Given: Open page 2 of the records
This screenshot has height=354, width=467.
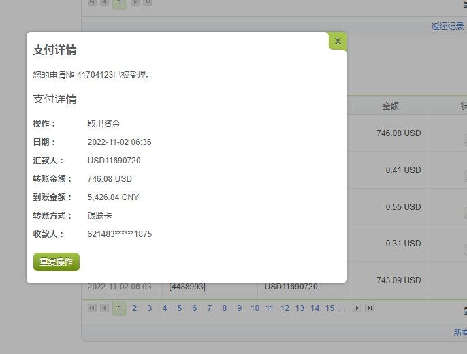Looking at the screenshot, I should [134, 308].
